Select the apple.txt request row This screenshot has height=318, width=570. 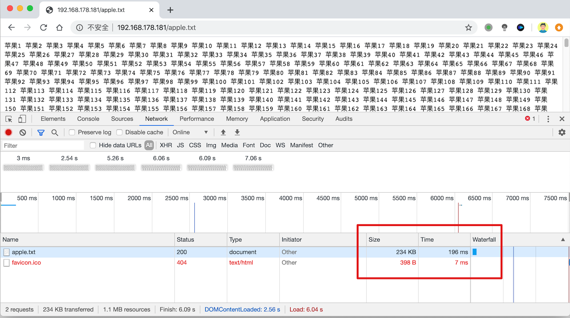(285, 252)
